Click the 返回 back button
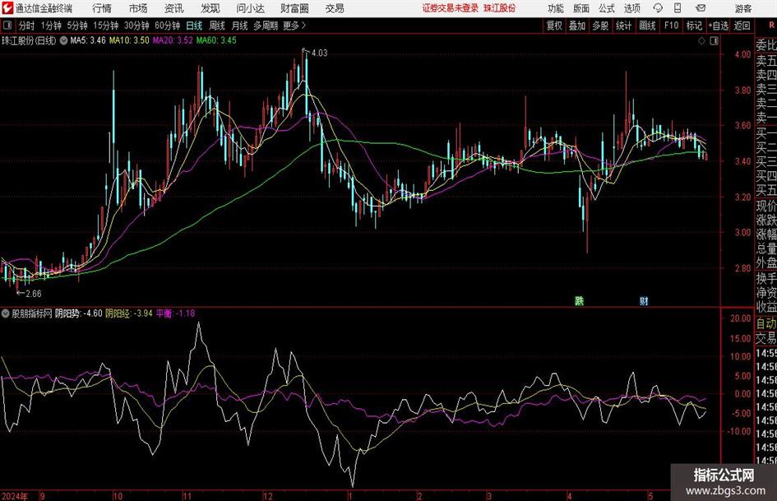The image size is (777, 501). [x=742, y=26]
